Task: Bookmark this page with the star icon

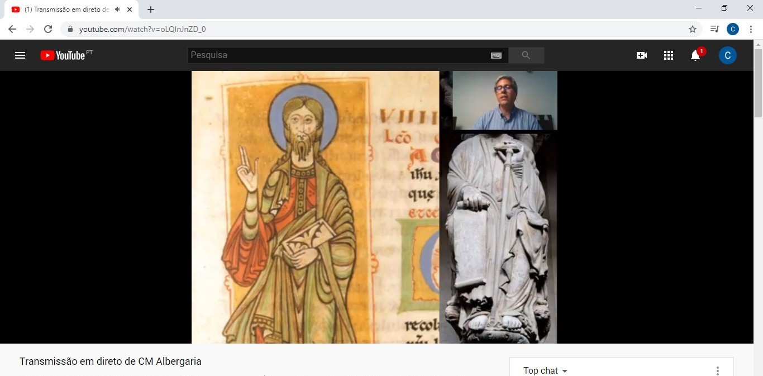Action: point(693,29)
